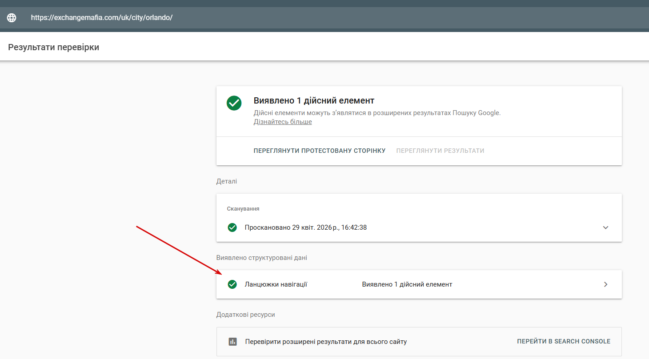Click valid-element count in breadcrumbs row
The height and width of the screenshot is (359, 649).
407,284
